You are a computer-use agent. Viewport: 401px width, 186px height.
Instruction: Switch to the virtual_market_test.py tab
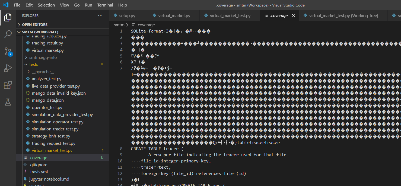pos(230,15)
